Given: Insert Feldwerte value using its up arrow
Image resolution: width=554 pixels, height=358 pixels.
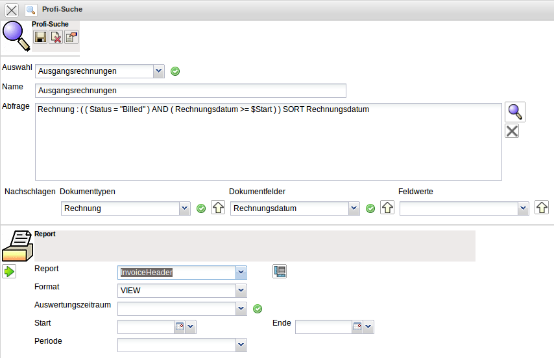Looking at the screenshot, I should [542, 208].
